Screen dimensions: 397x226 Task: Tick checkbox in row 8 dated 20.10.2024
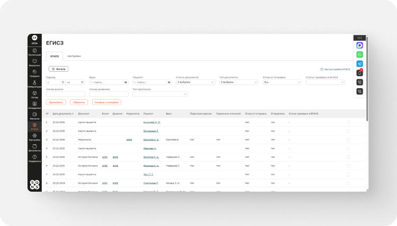[x=348, y=183]
